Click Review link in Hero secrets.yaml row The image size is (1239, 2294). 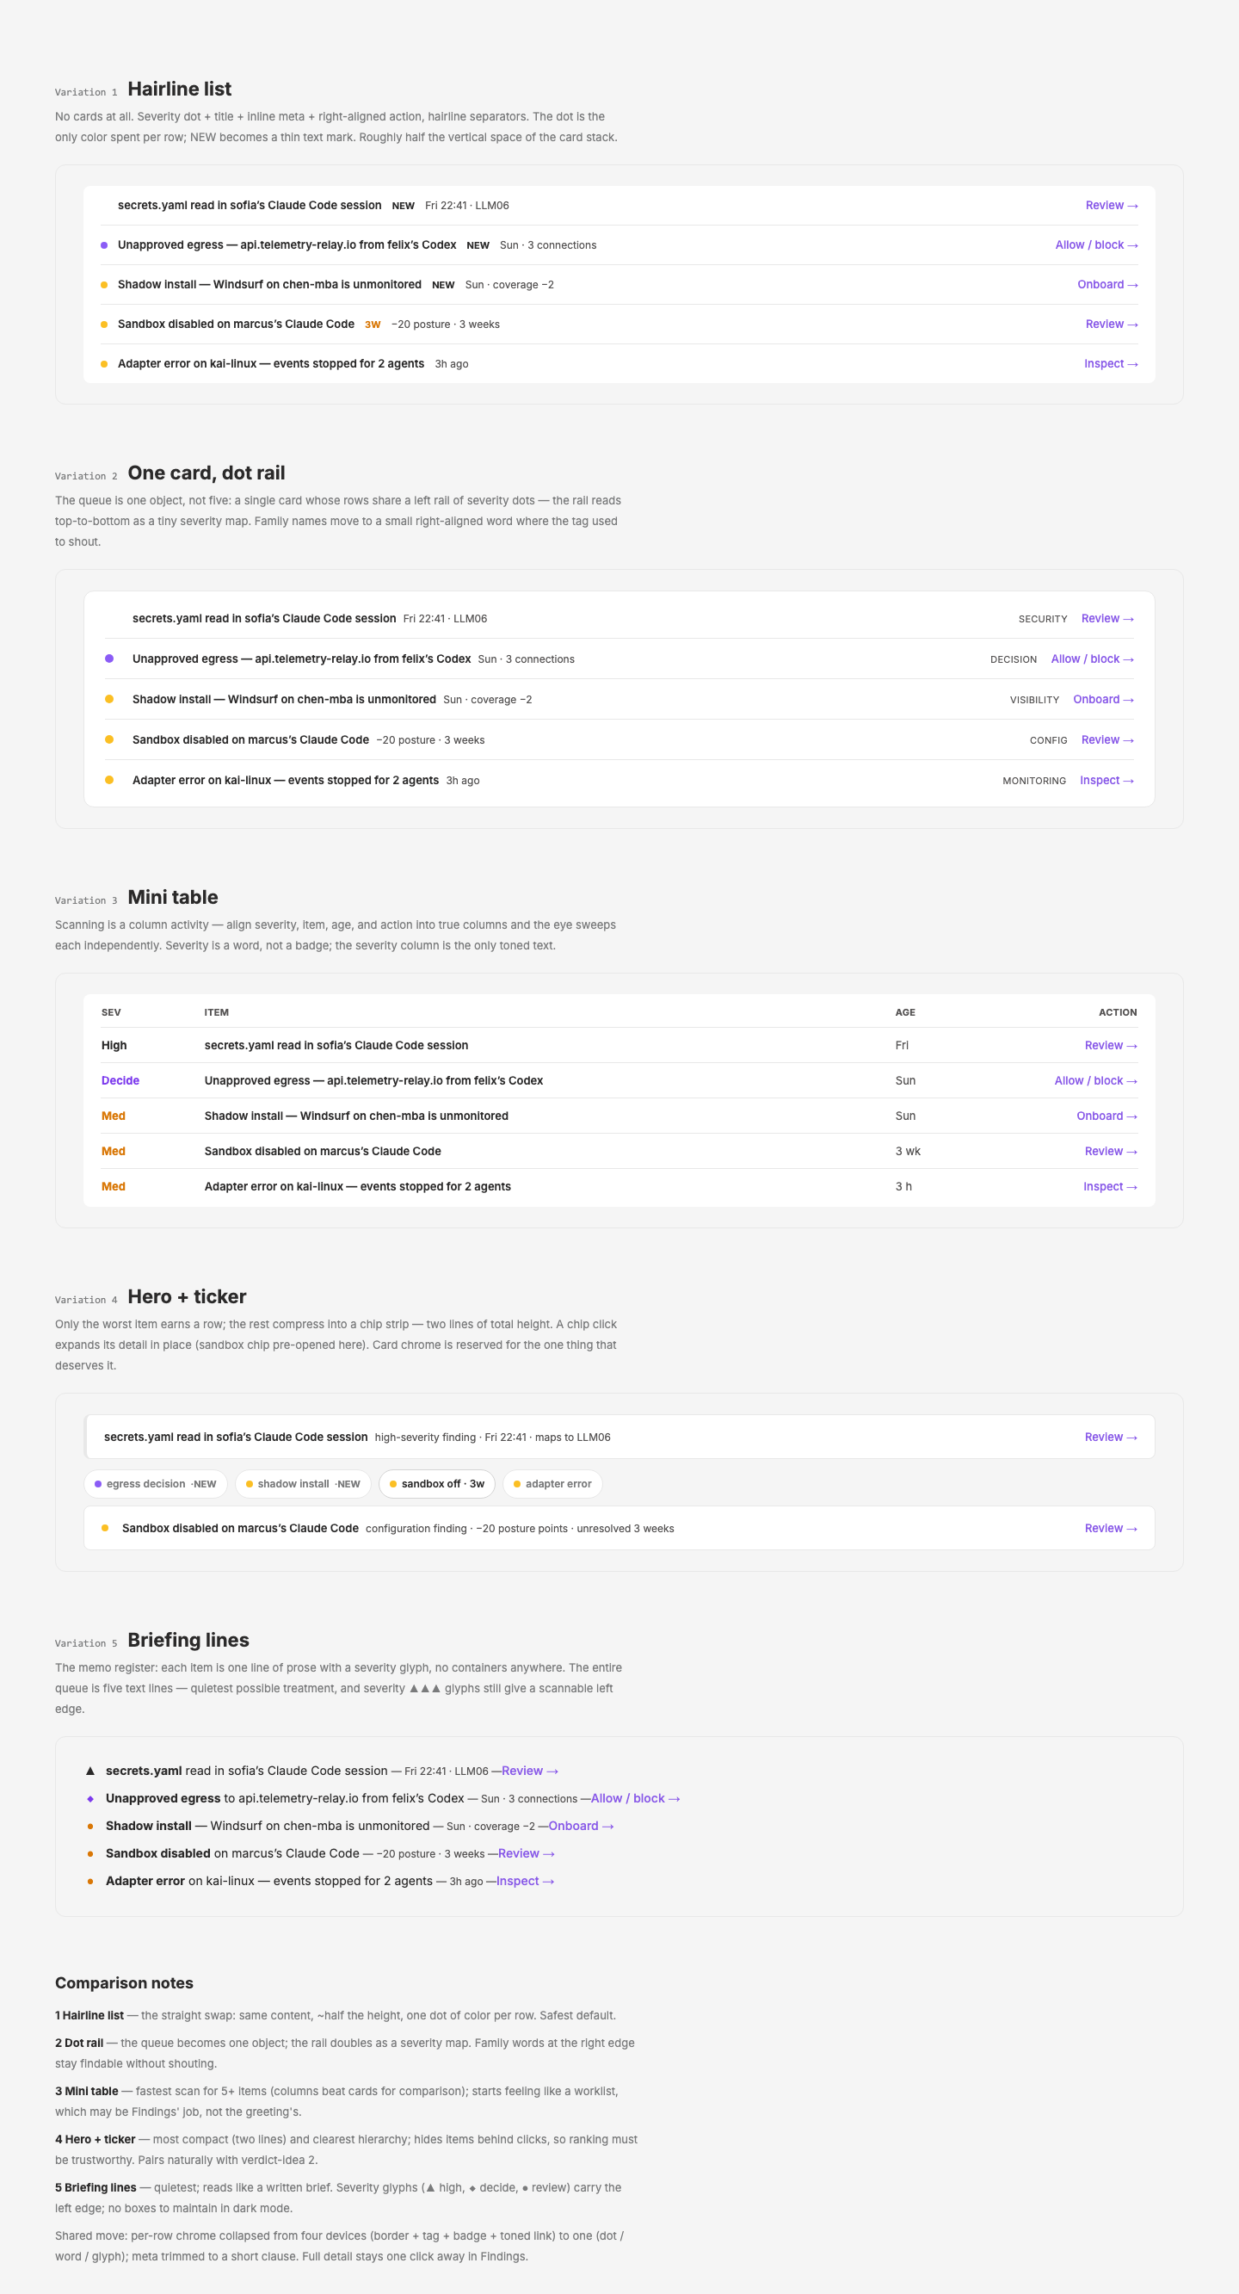[1111, 1437]
